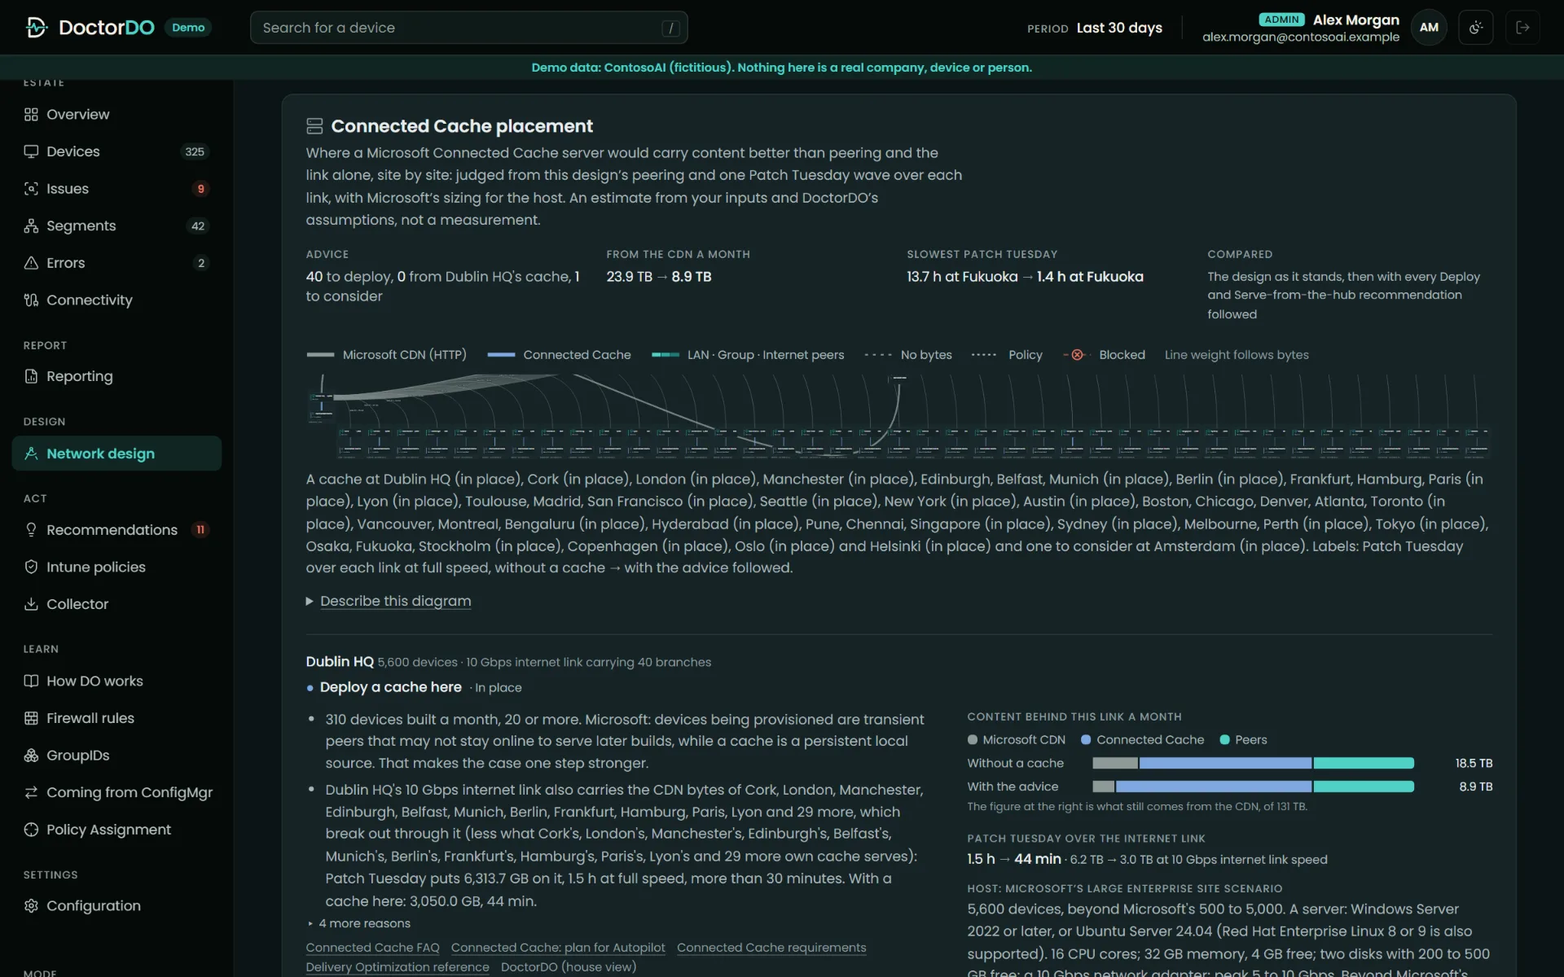Image resolution: width=1564 pixels, height=977 pixels.
Task: Open the Connected Cache requirements link
Action: click(771, 948)
